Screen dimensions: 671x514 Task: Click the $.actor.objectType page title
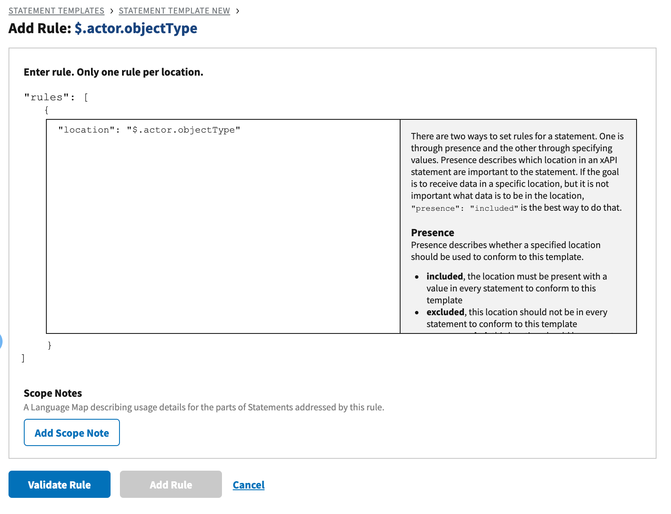(136, 28)
